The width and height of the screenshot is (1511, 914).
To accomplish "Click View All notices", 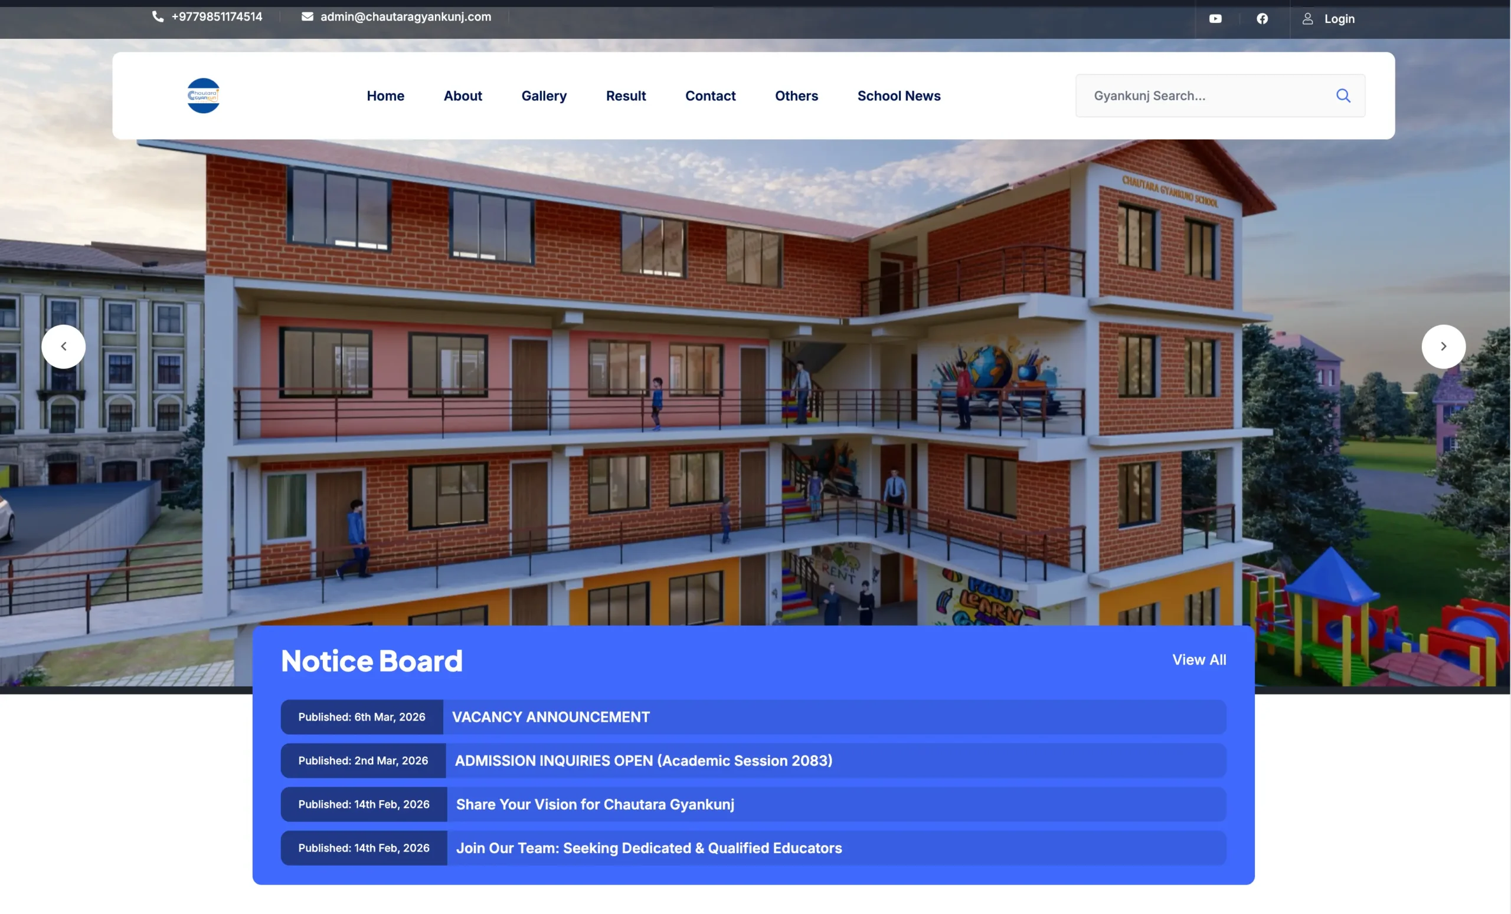I will [1198, 660].
